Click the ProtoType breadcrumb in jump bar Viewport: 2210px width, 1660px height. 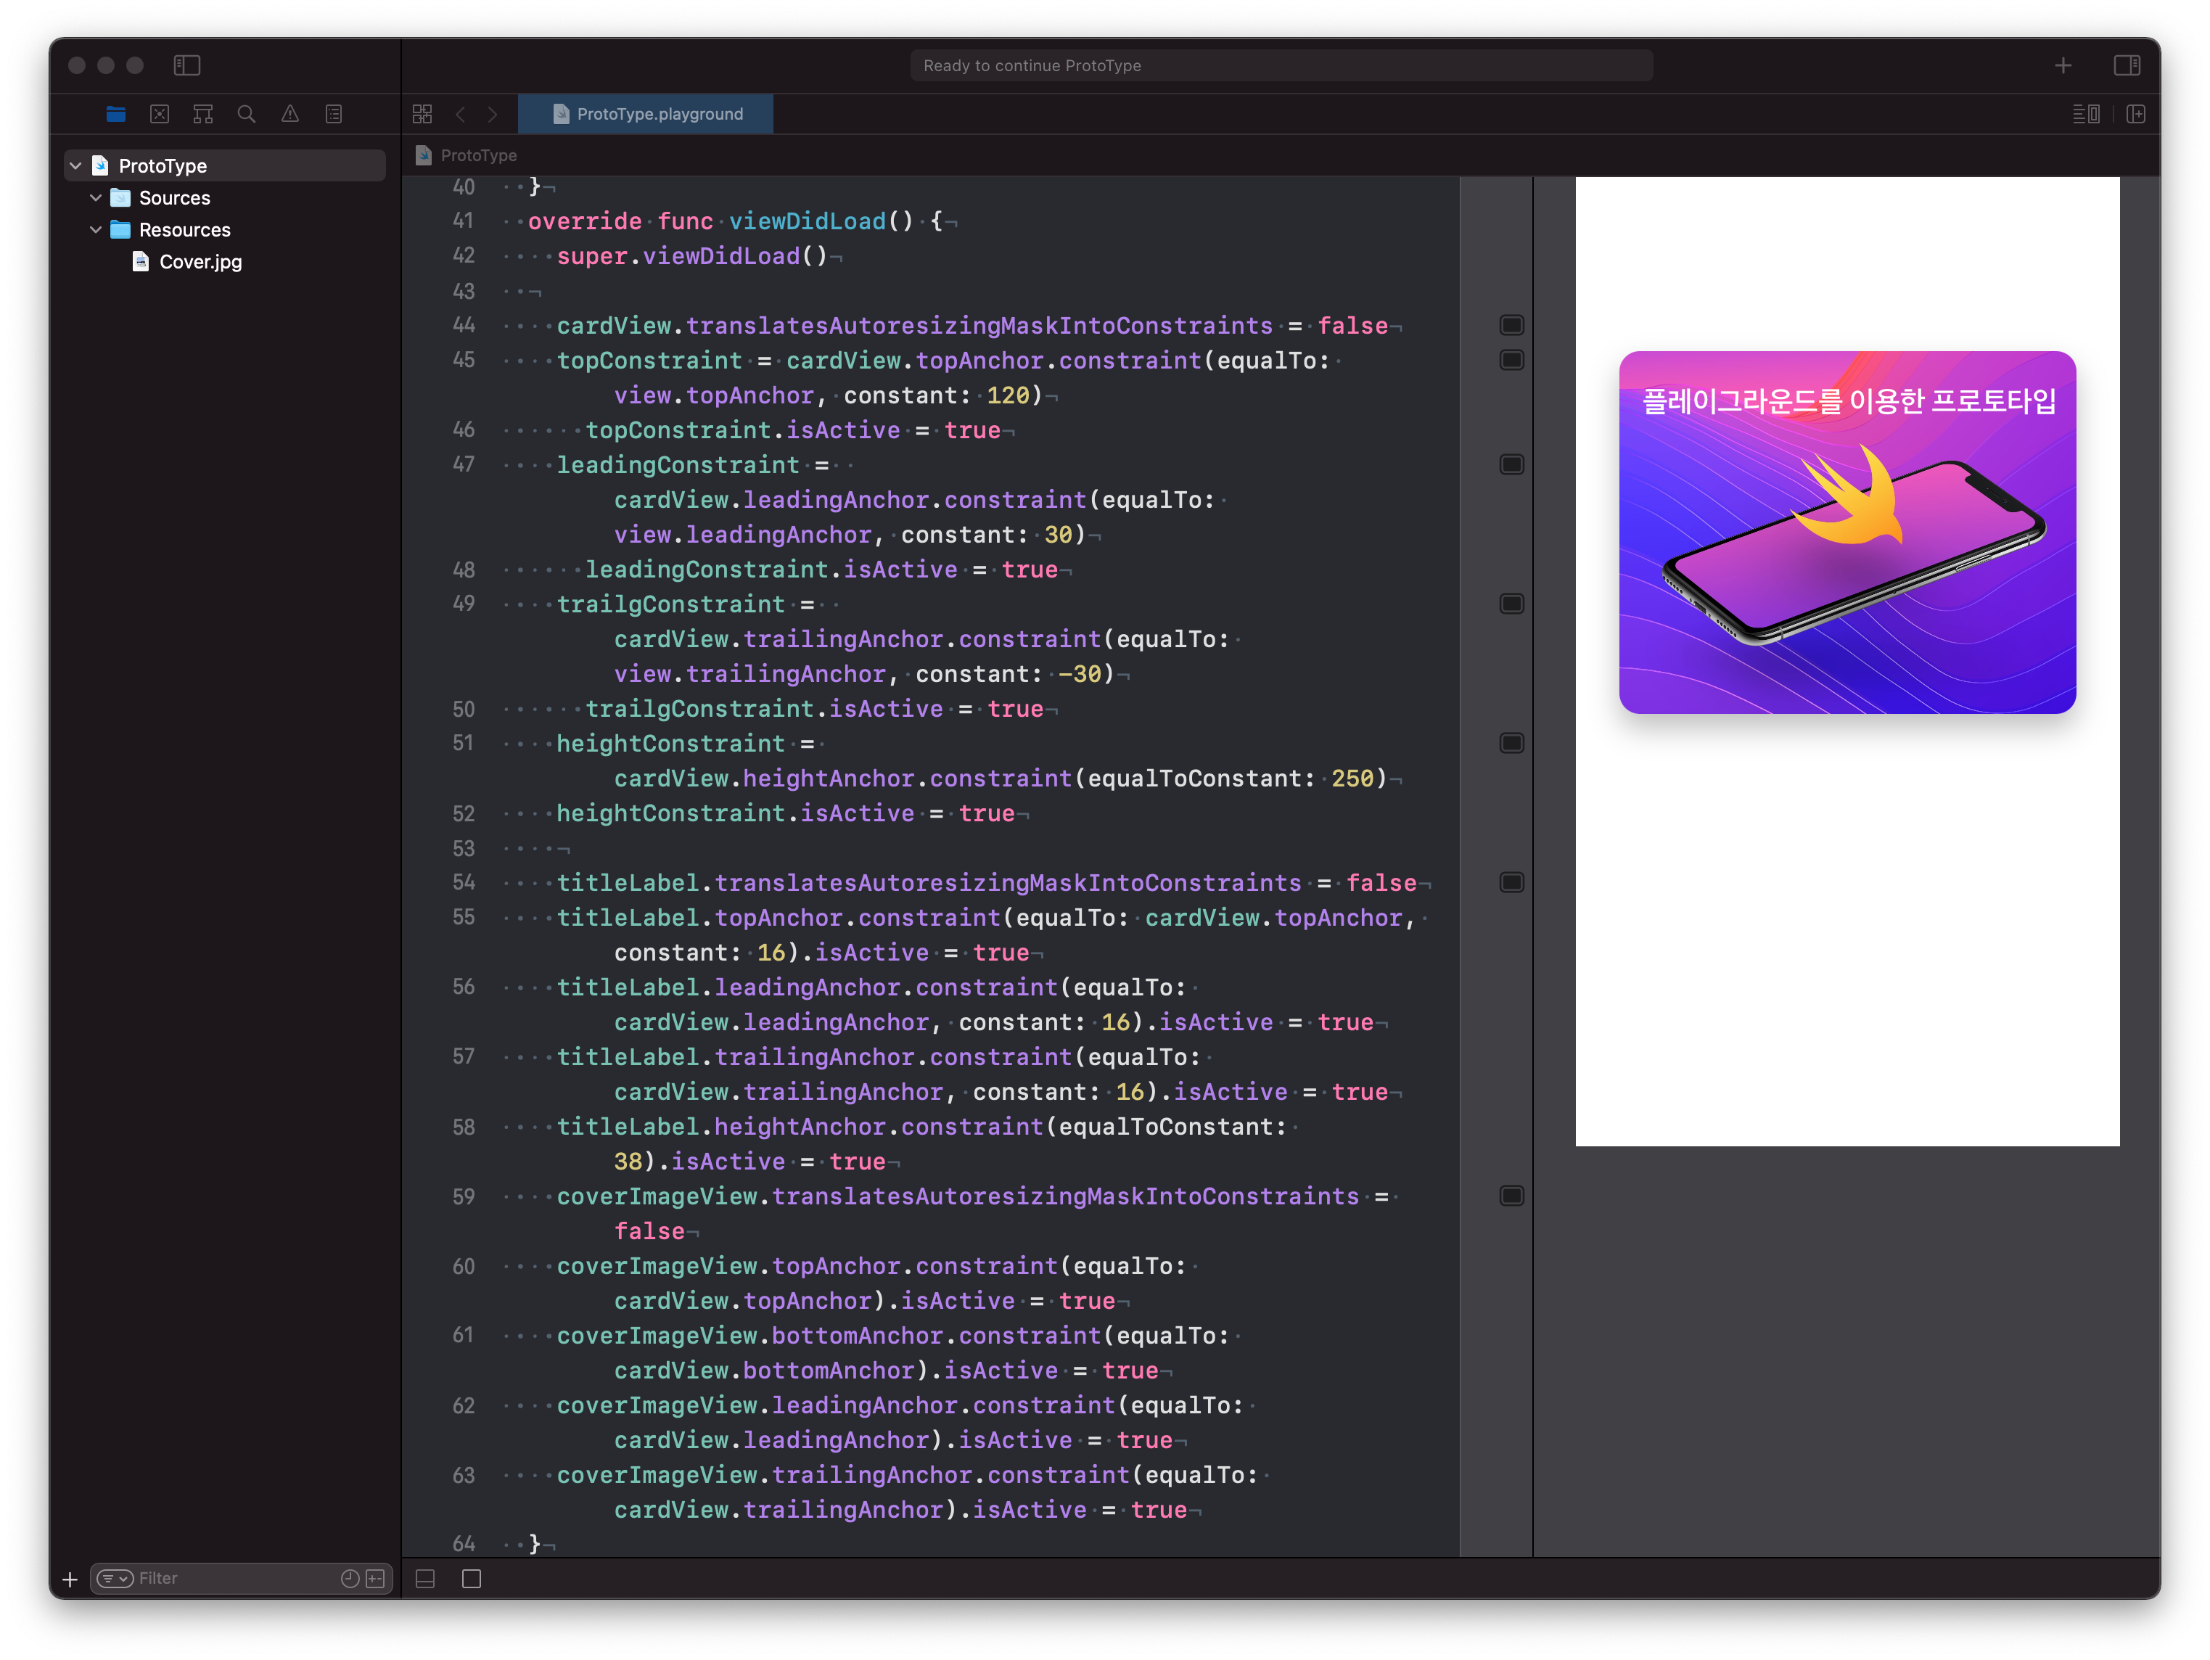point(479,156)
